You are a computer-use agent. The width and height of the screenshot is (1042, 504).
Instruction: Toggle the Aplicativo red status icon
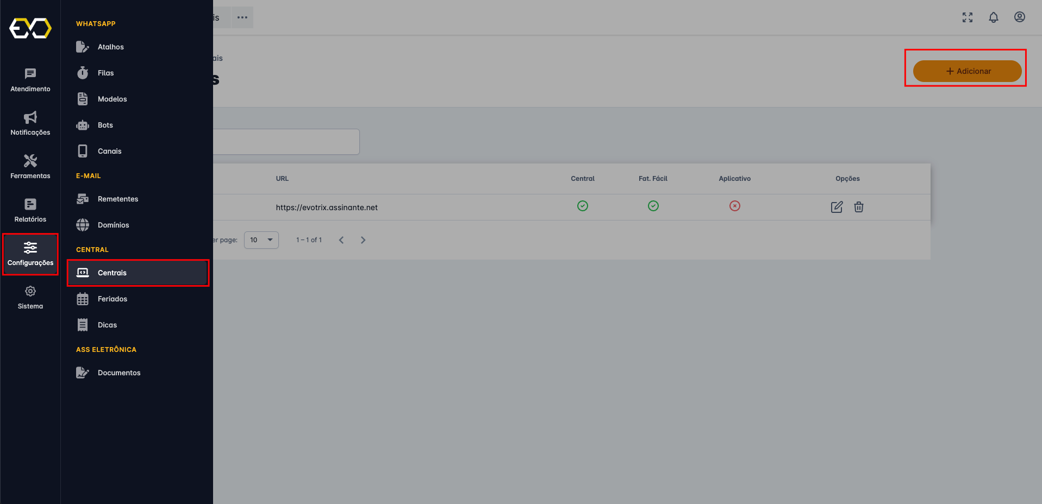(734, 206)
